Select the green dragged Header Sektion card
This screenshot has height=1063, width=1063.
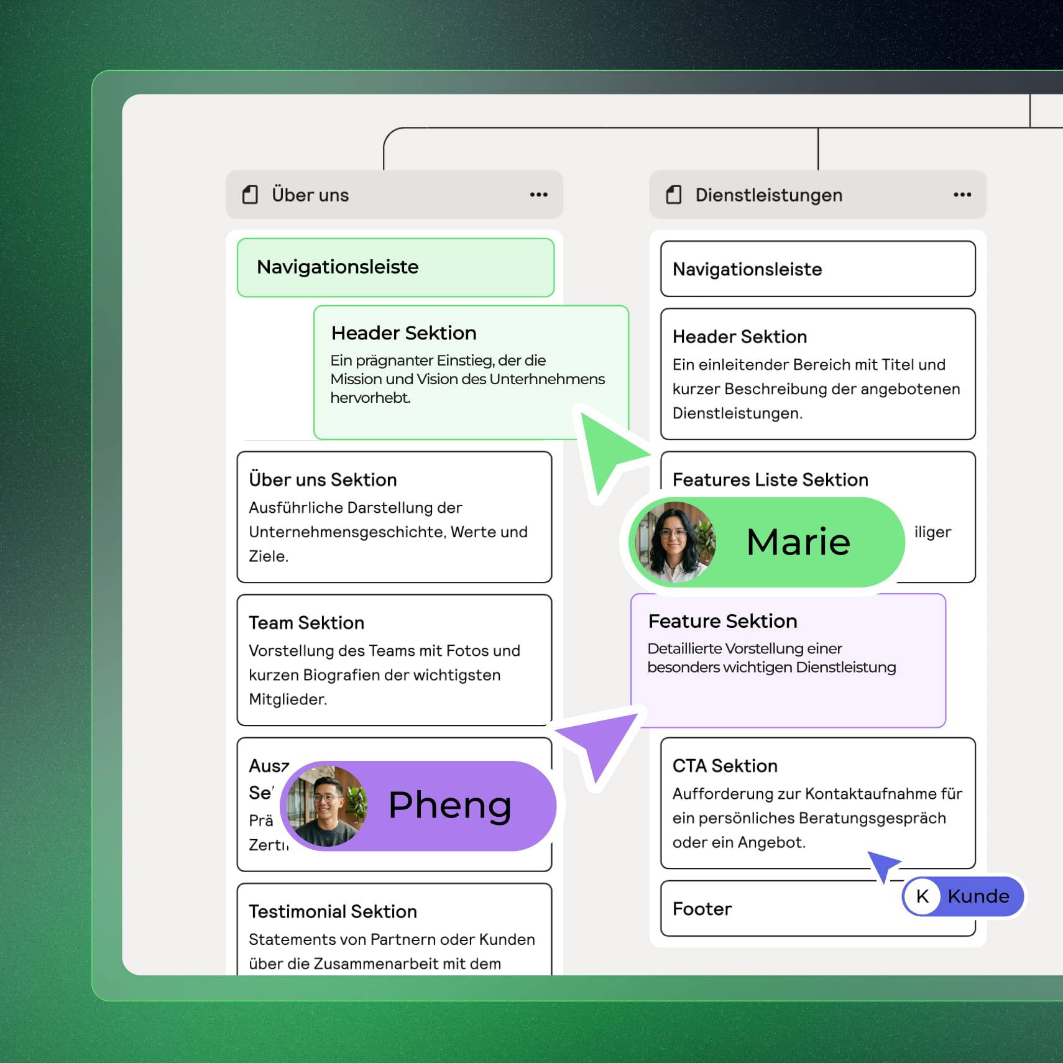[x=470, y=372]
